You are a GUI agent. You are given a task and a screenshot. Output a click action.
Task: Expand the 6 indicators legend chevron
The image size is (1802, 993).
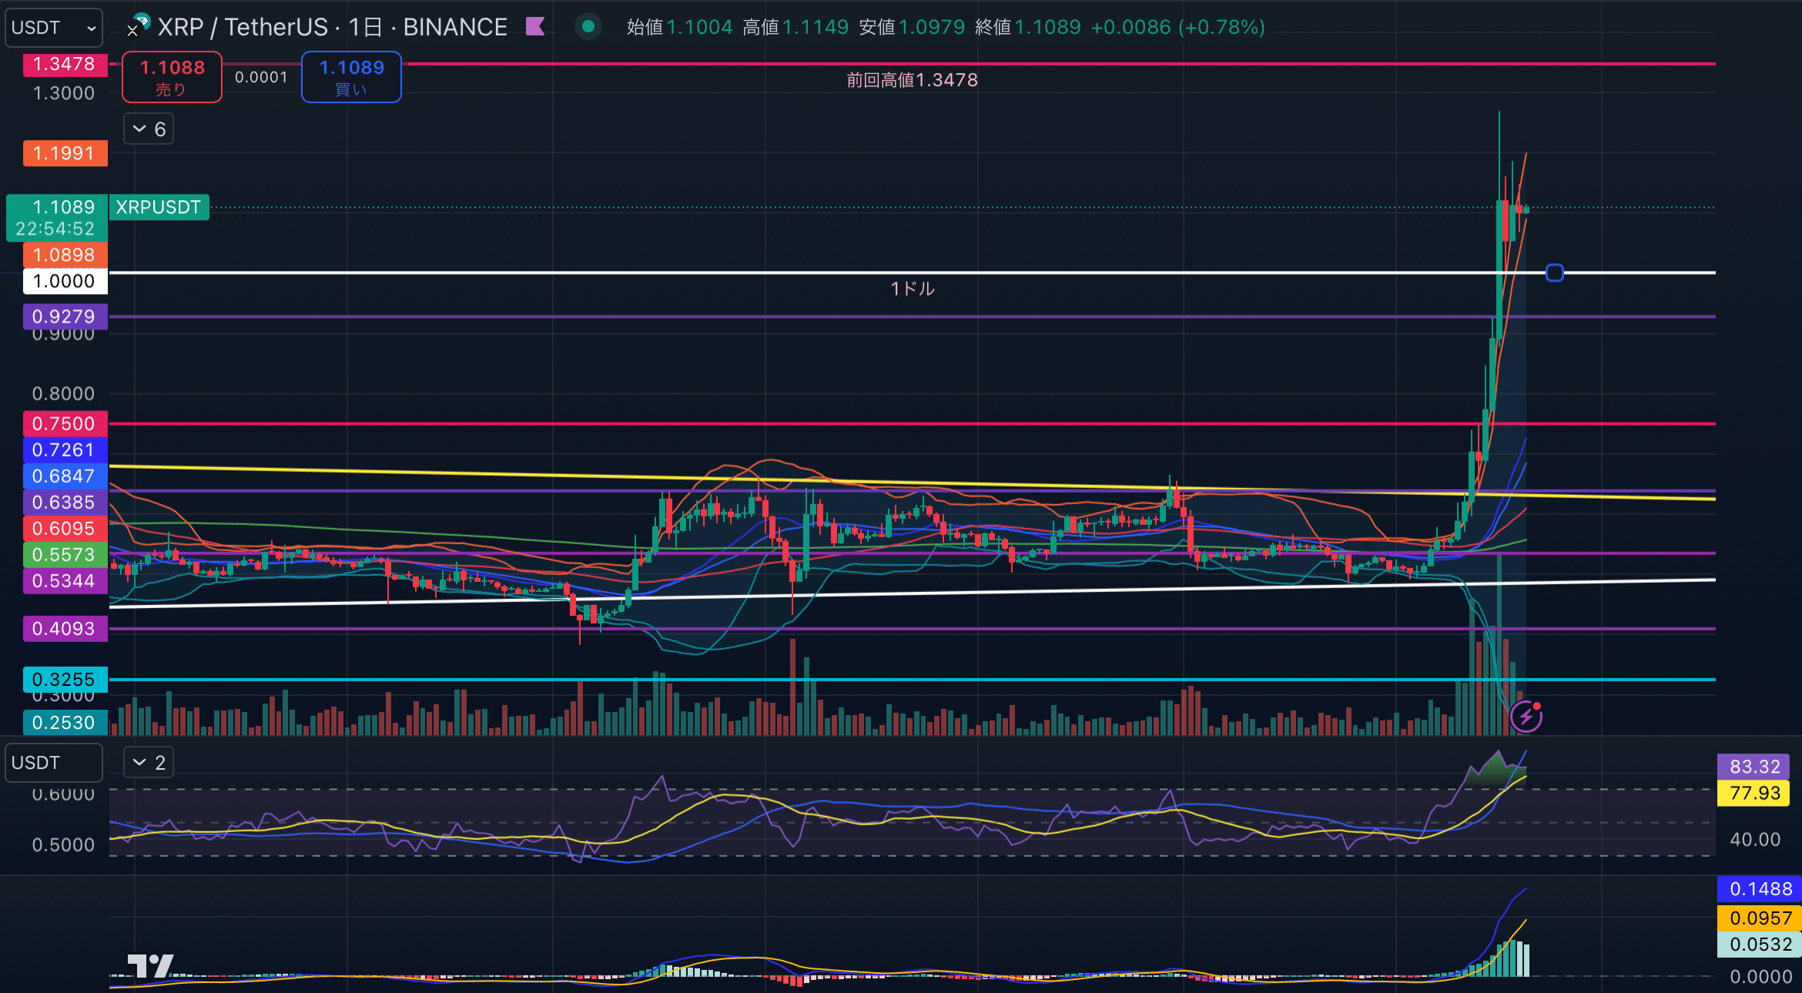149,129
